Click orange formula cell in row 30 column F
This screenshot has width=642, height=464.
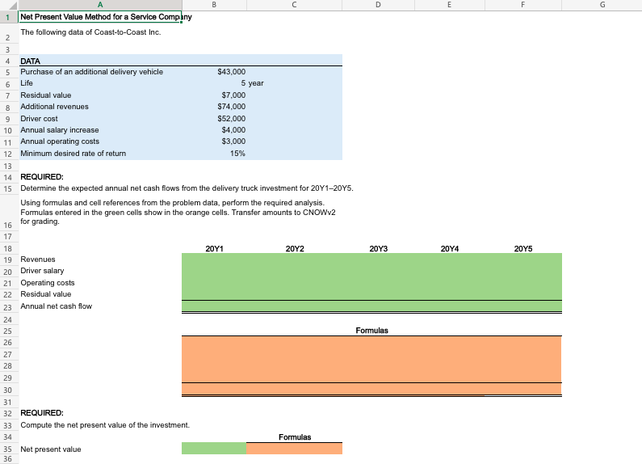pos(522,389)
